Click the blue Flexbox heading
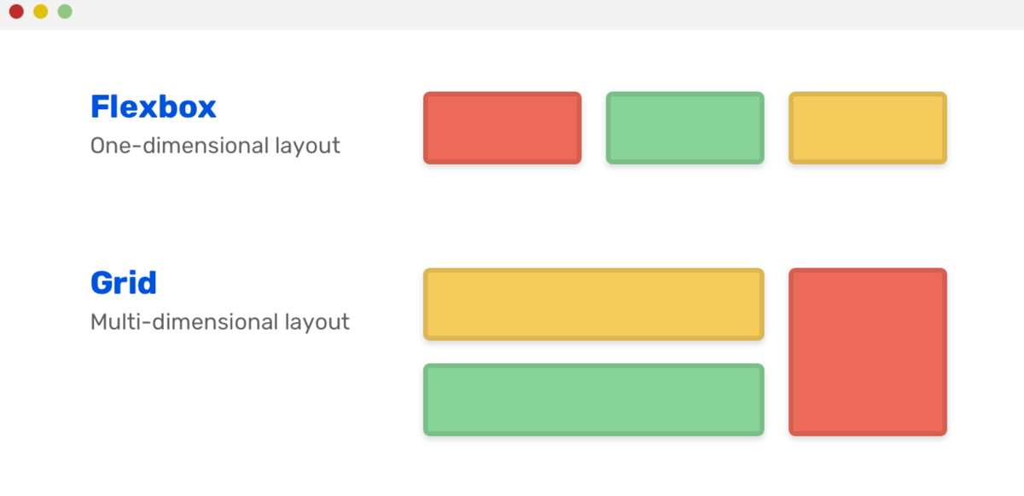The height and width of the screenshot is (496, 1024). (x=154, y=107)
